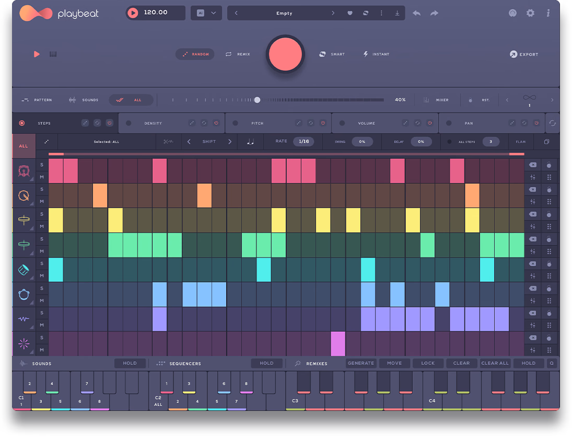This screenshot has height=437, width=572.
Task: Open the info icon
Action: (548, 13)
